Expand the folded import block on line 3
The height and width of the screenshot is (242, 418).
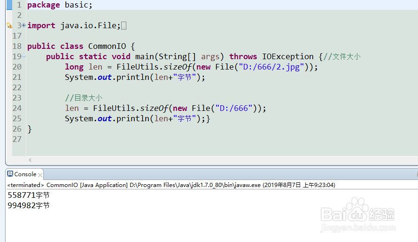coord(24,25)
